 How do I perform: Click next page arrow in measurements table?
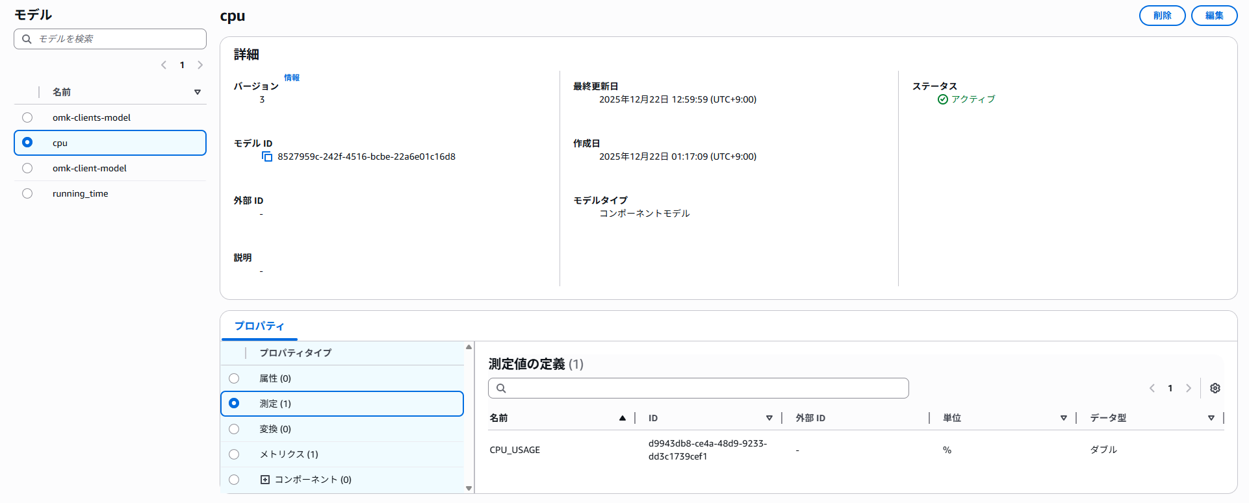click(1188, 388)
